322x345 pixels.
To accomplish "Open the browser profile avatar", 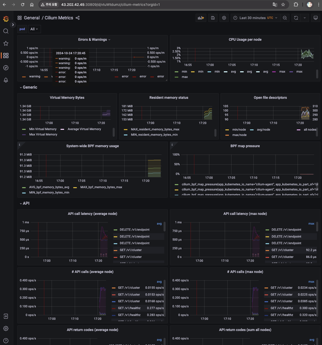I will click(x=310, y=5).
